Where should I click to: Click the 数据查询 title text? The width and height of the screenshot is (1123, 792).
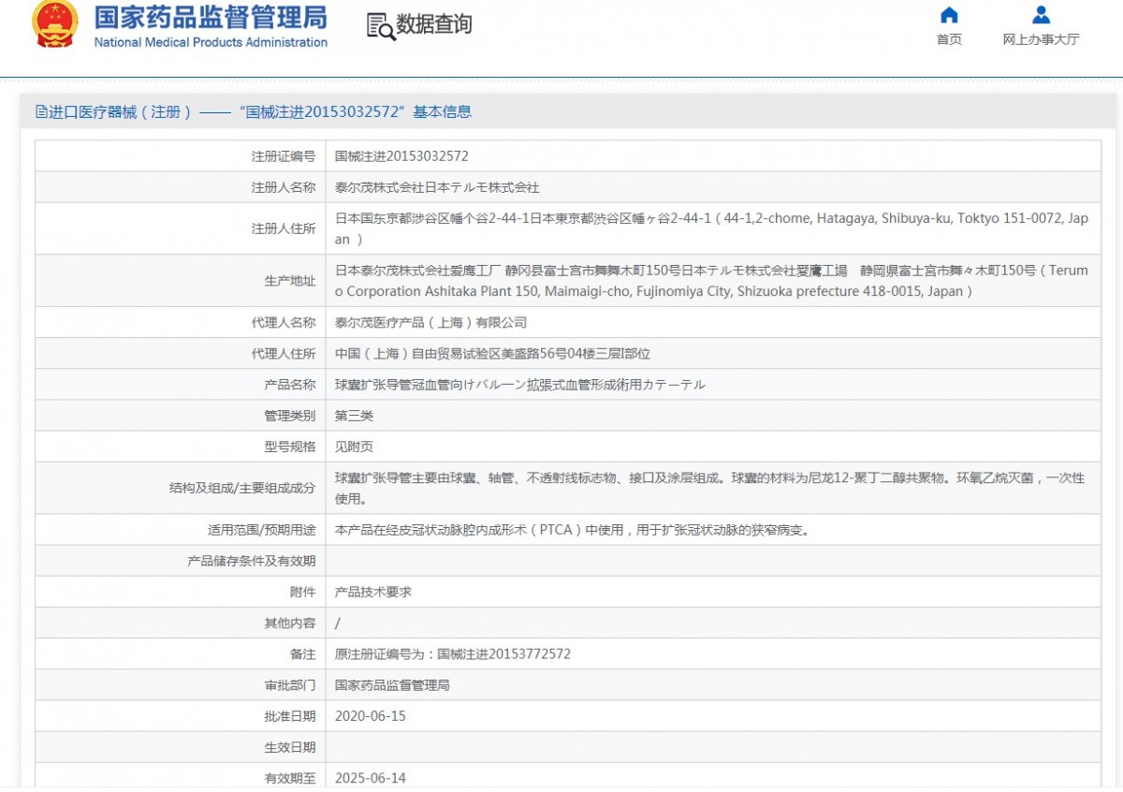tap(434, 25)
